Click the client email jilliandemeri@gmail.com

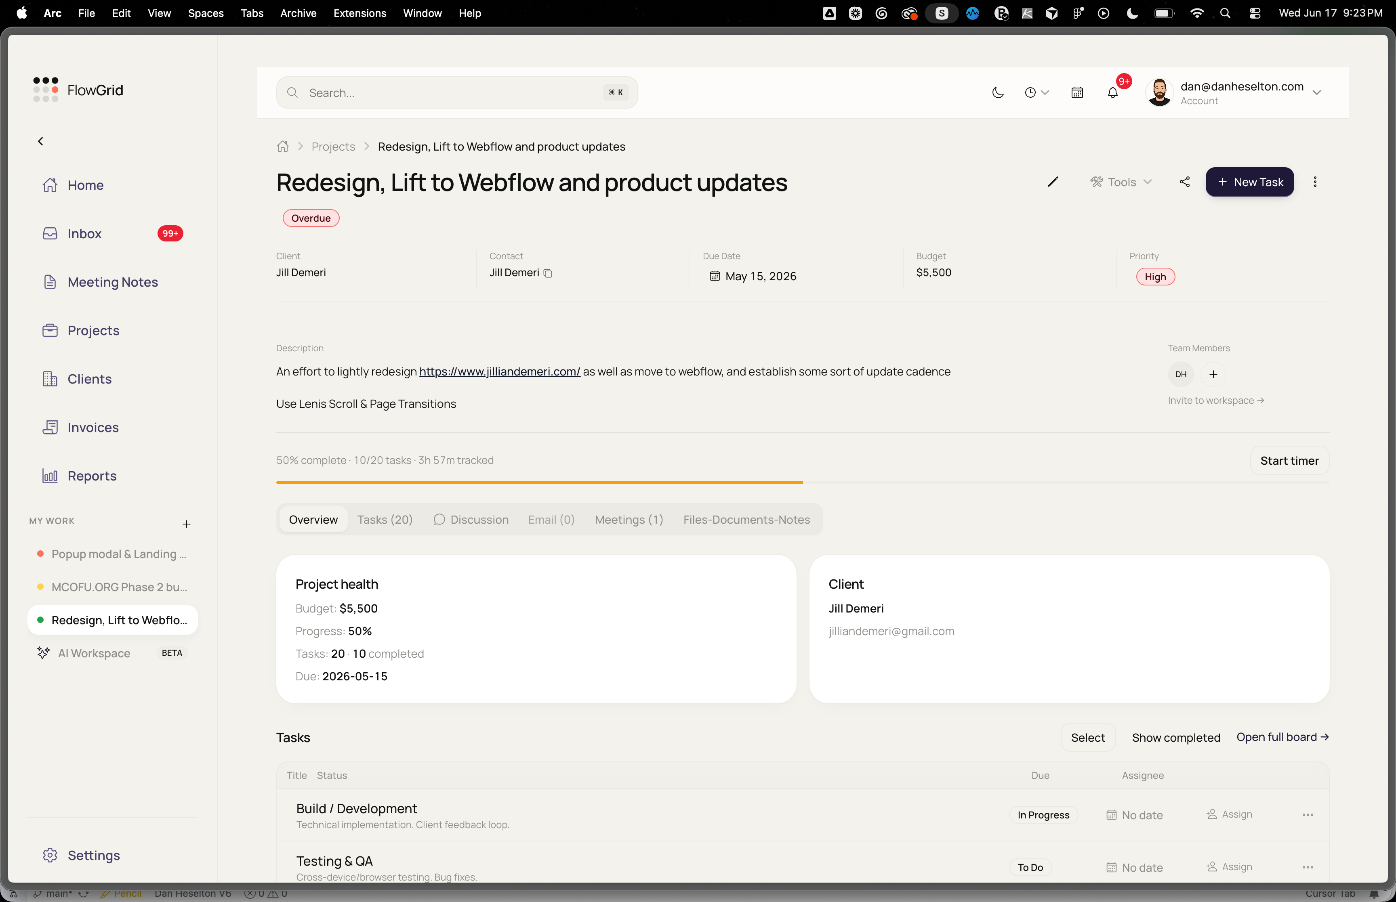[891, 631]
